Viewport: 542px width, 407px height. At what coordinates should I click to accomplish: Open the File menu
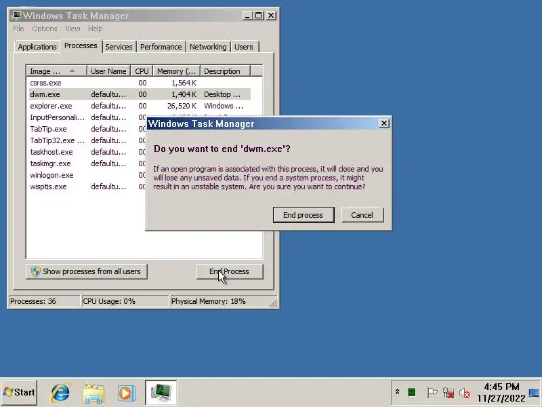click(x=18, y=28)
